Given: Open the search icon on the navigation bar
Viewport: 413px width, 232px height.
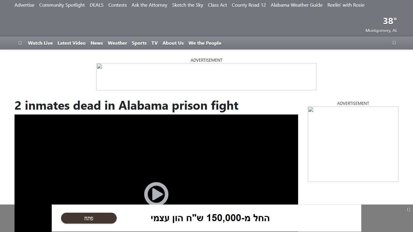Looking at the screenshot, I should (x=394, y=43).
